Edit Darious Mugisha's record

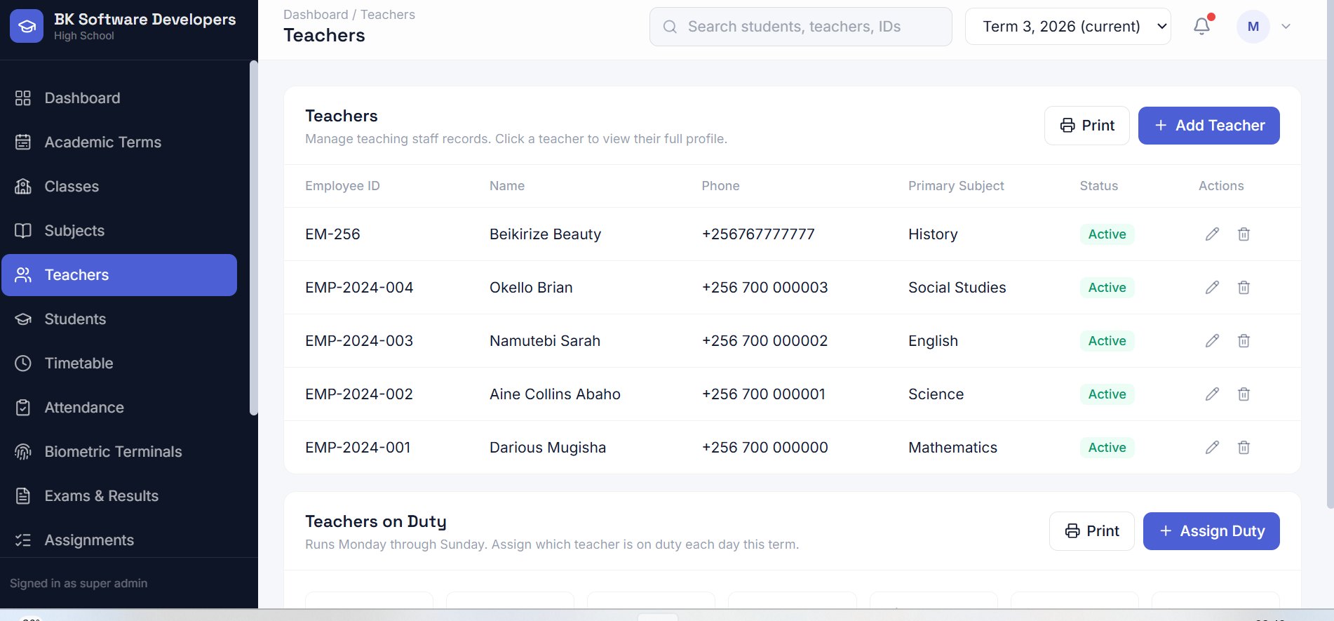click(1212, 448)
